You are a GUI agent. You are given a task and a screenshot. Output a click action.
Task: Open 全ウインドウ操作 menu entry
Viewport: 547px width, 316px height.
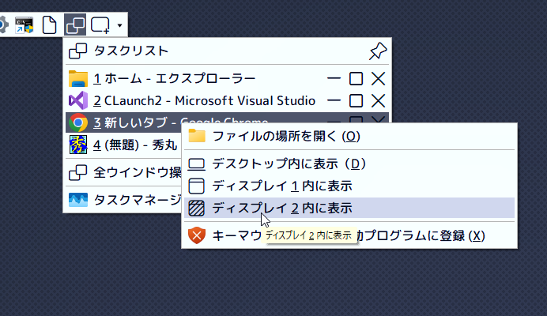coord(123,172)
